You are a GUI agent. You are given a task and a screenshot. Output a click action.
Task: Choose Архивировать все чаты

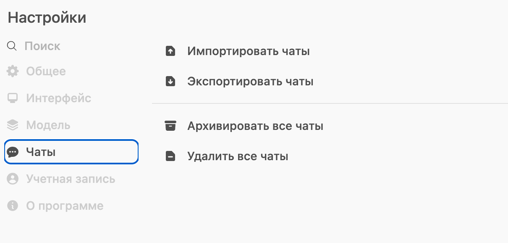click(255, 126)
